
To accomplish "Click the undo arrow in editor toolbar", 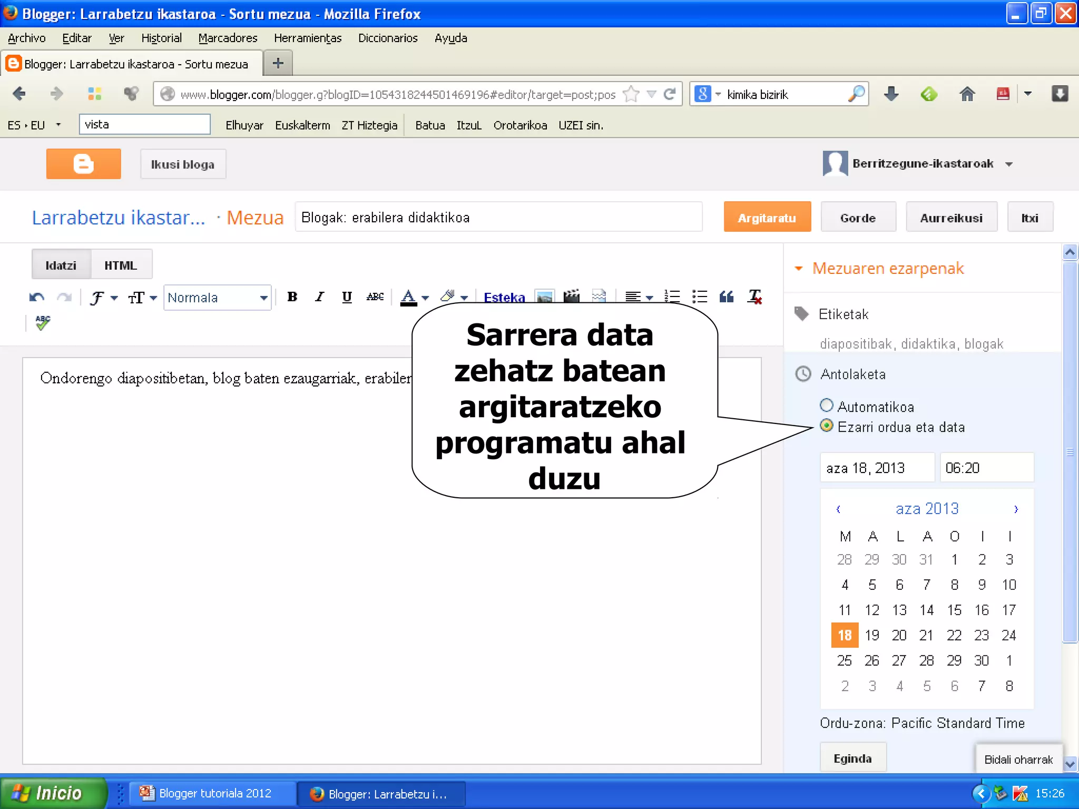I will [x=36, y=298].
